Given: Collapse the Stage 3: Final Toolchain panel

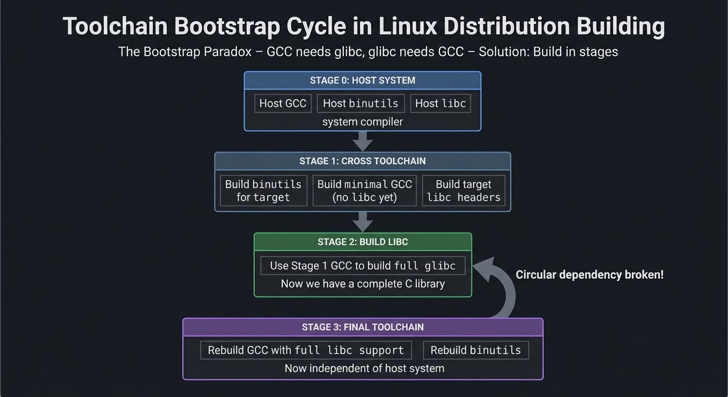Looking at the screenshot, I should 362,327.
